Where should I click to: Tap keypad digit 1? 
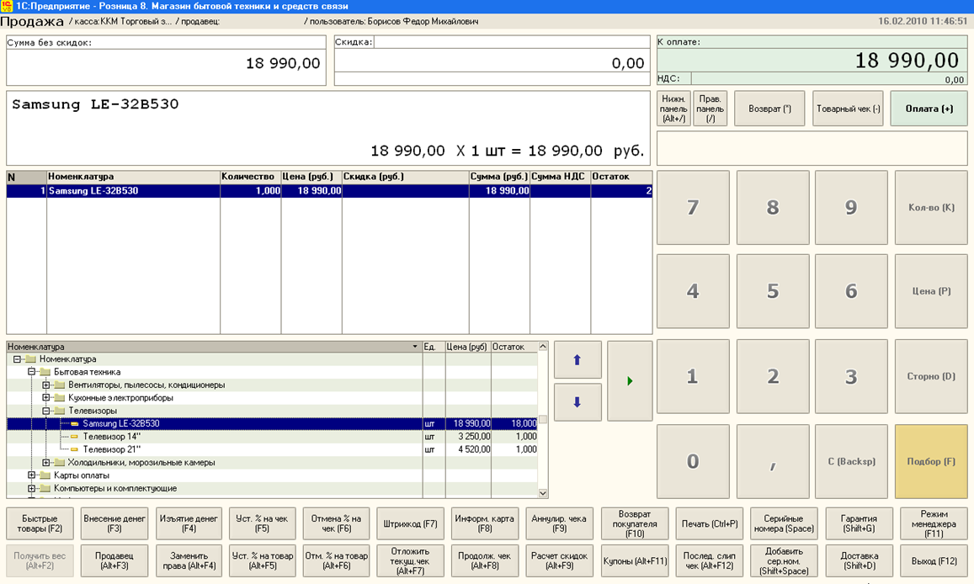pyautogui.click(x=693, y=376)
